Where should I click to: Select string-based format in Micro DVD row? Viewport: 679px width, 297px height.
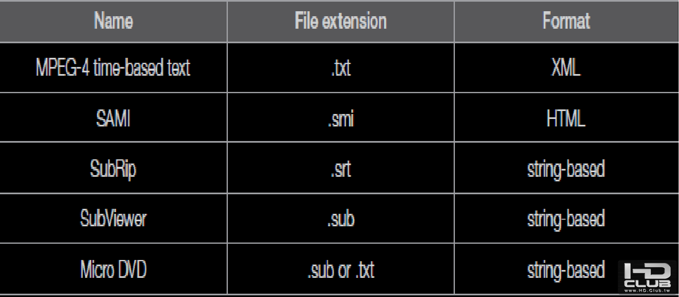566,269
